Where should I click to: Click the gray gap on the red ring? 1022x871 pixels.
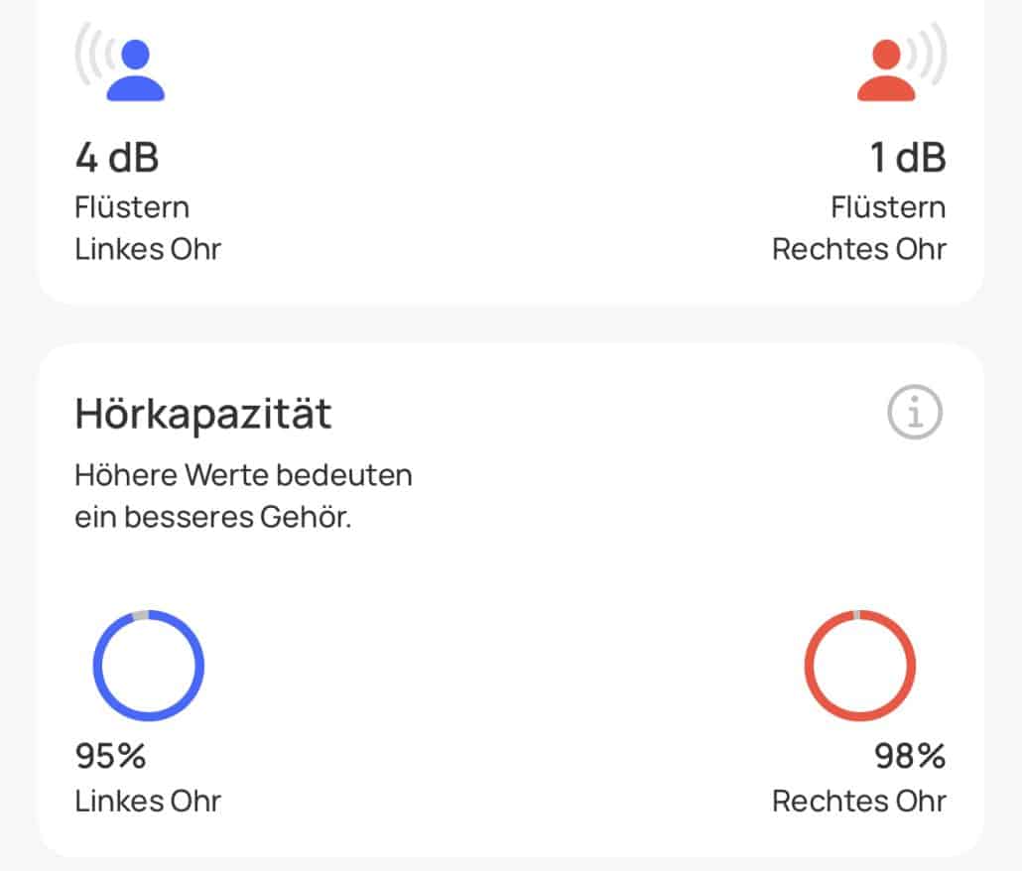click(x=857, y=614)
